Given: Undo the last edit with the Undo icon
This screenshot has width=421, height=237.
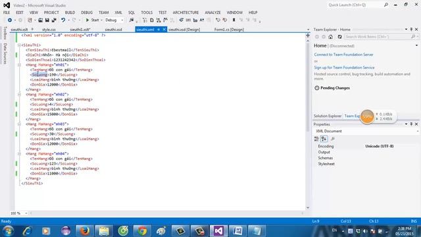Looking at the screenshot, I should (63, 20).
